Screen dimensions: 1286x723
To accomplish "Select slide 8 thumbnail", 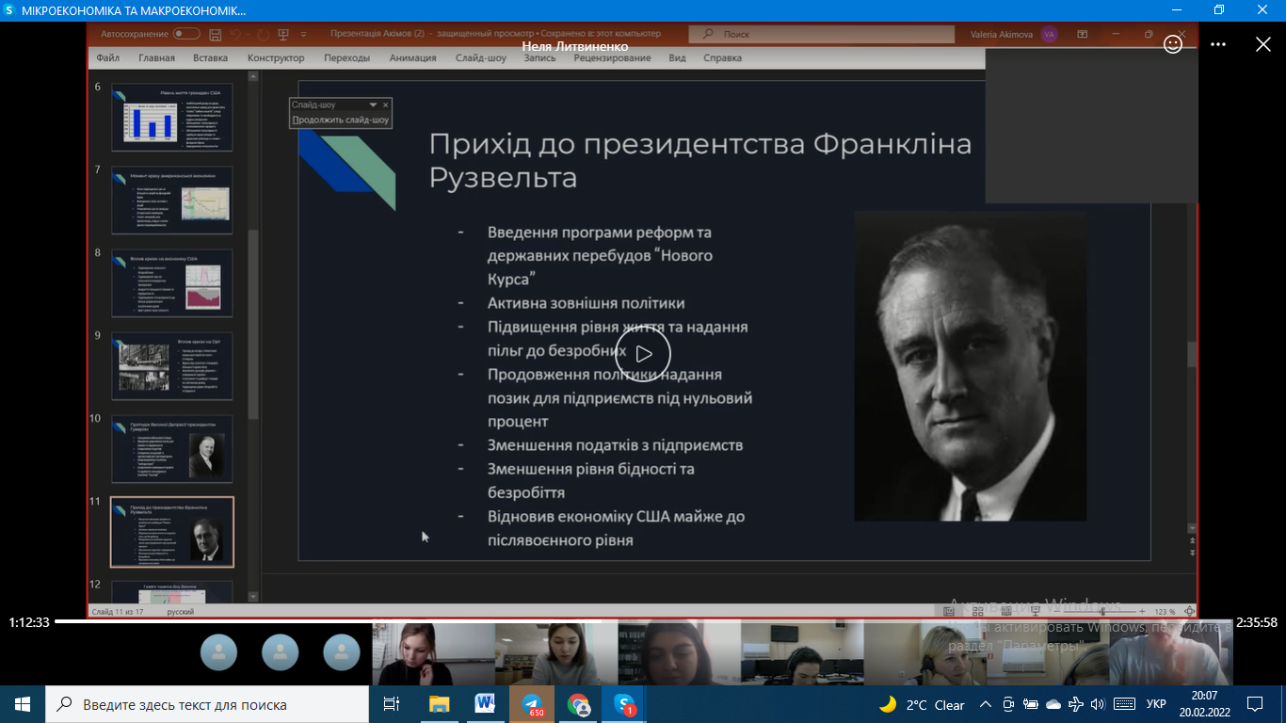I will (x=171, y=282).
